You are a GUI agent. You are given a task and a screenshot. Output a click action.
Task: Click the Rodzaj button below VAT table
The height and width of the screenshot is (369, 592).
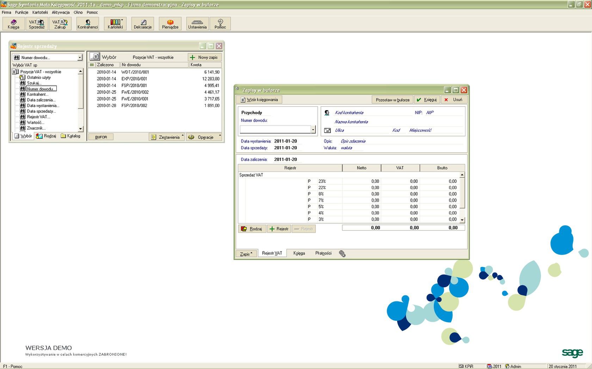click(252, 229)
